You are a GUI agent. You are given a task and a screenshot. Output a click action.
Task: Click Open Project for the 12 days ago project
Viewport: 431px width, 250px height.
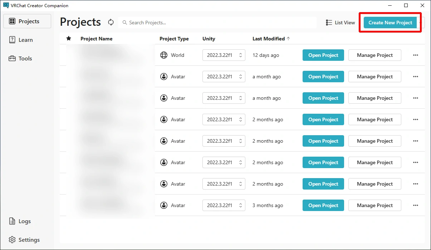(323, 55)
